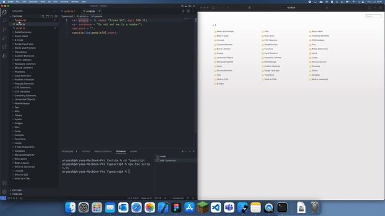Open the Search view in activity bar

(4, 20)
